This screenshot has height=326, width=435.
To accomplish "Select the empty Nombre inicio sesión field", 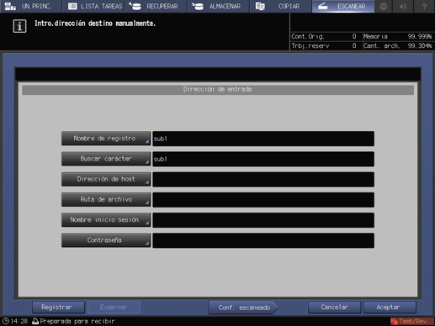I will coord(263,220).
